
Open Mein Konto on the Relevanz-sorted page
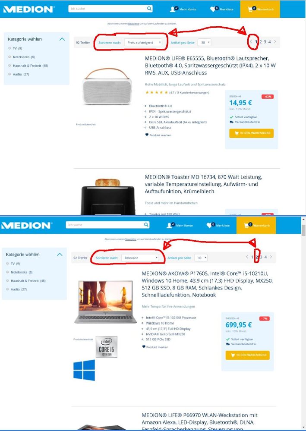(180, 225)
